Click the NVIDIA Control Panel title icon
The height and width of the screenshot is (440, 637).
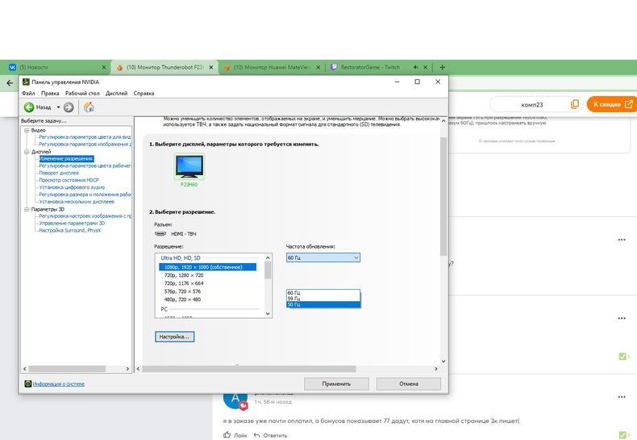click(26, 82)
